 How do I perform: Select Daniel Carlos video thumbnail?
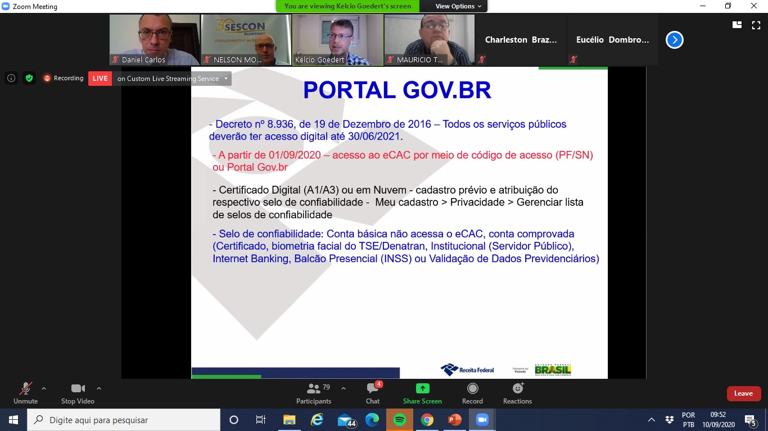click(x=155, y=40)
